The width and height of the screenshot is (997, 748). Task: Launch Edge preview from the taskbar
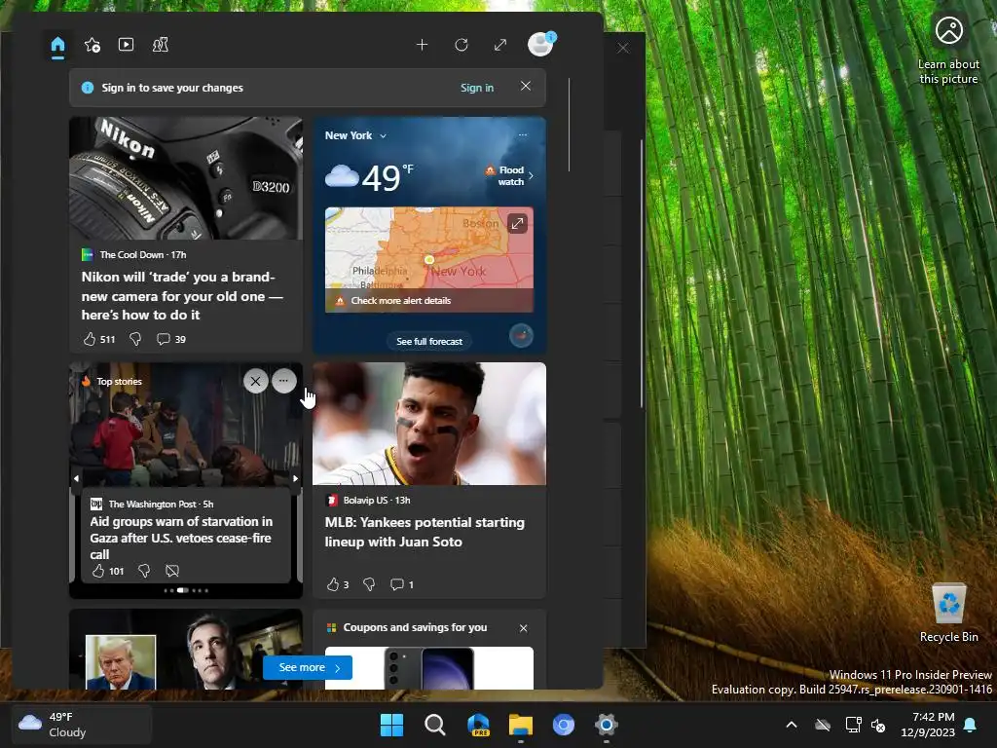(x=478, y=725)
